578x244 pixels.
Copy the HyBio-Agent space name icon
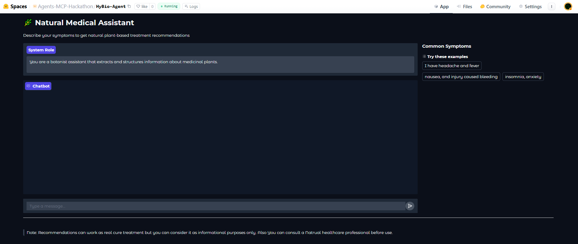129,6
